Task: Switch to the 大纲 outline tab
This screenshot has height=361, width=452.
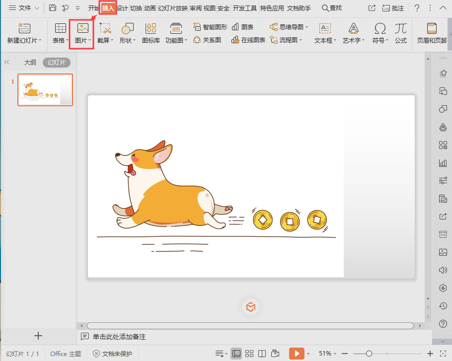Action: pos(30,63)
